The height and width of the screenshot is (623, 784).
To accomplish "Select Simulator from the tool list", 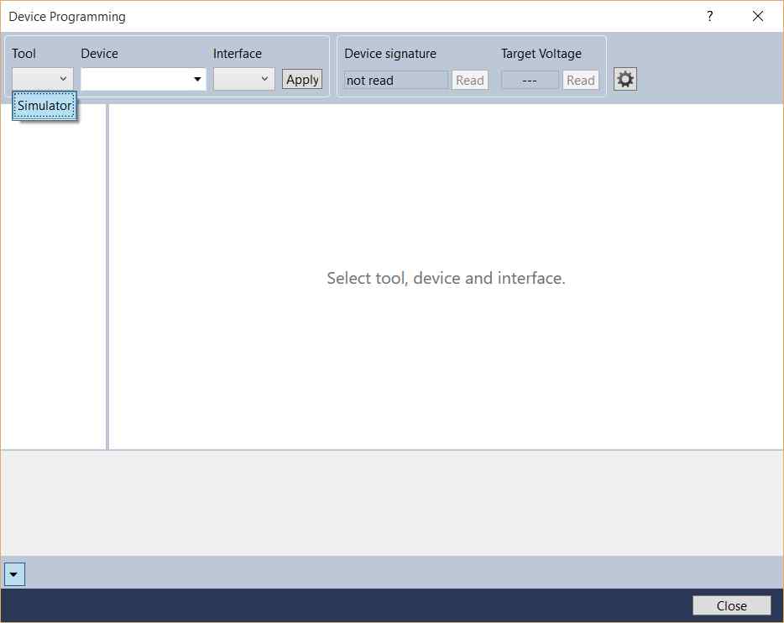I will click(x=44, y=106).
